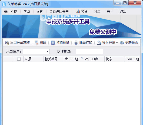The width and height of the screenshot is (143, 125).
Task: Click the 导入导出 button label
Action: (x=108, y=43)
